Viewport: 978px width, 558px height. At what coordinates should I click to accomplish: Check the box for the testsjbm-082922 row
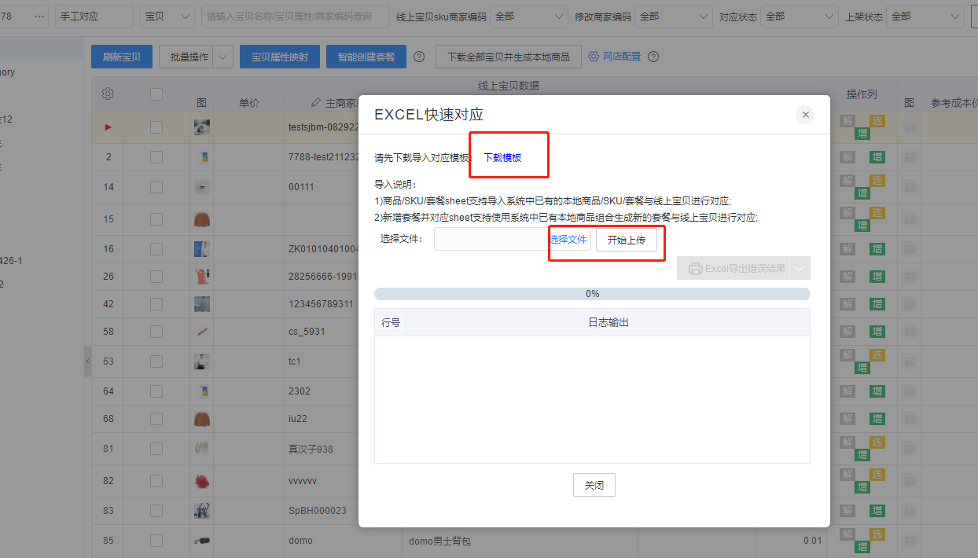pyautogui.click(x=156, y=127)
